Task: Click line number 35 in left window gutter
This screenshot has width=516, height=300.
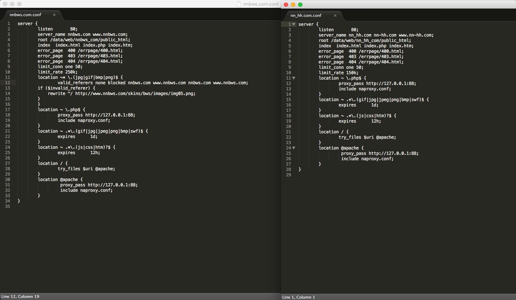Action: [8, 206]
